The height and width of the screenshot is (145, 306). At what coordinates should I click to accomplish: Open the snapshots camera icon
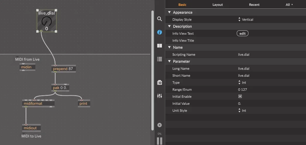coord(159,83)
